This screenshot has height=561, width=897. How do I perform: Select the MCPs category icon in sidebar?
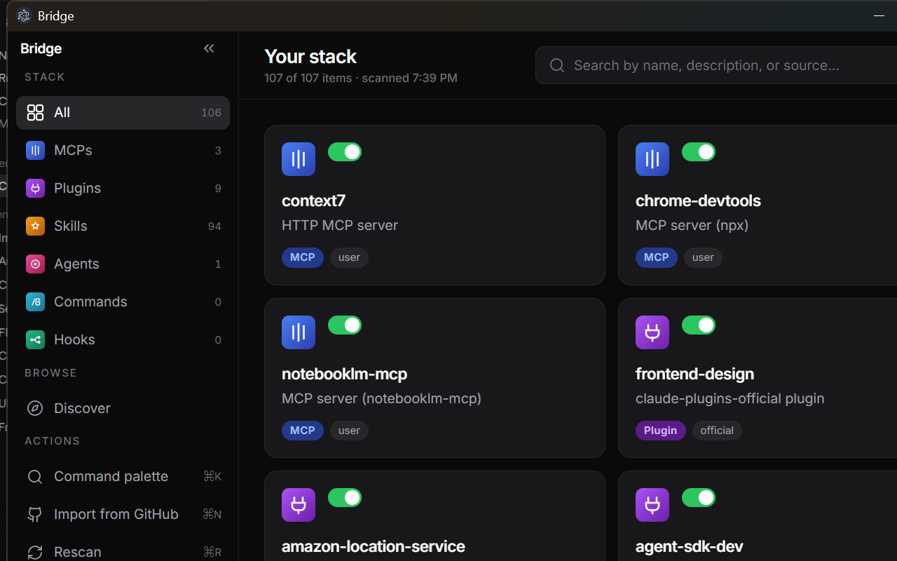coord(35,150)
